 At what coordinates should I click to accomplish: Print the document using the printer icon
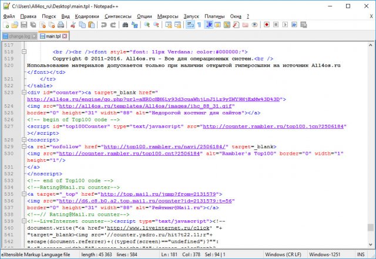tap(61, 25)
